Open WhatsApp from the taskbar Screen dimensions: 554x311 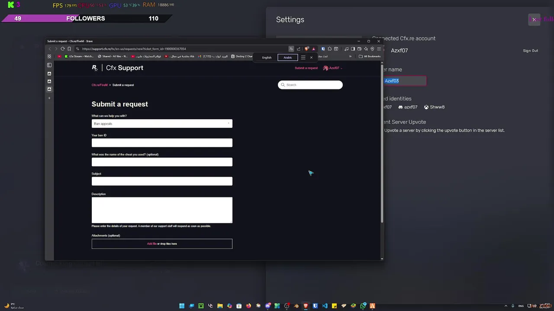click(x=363, y=306)
